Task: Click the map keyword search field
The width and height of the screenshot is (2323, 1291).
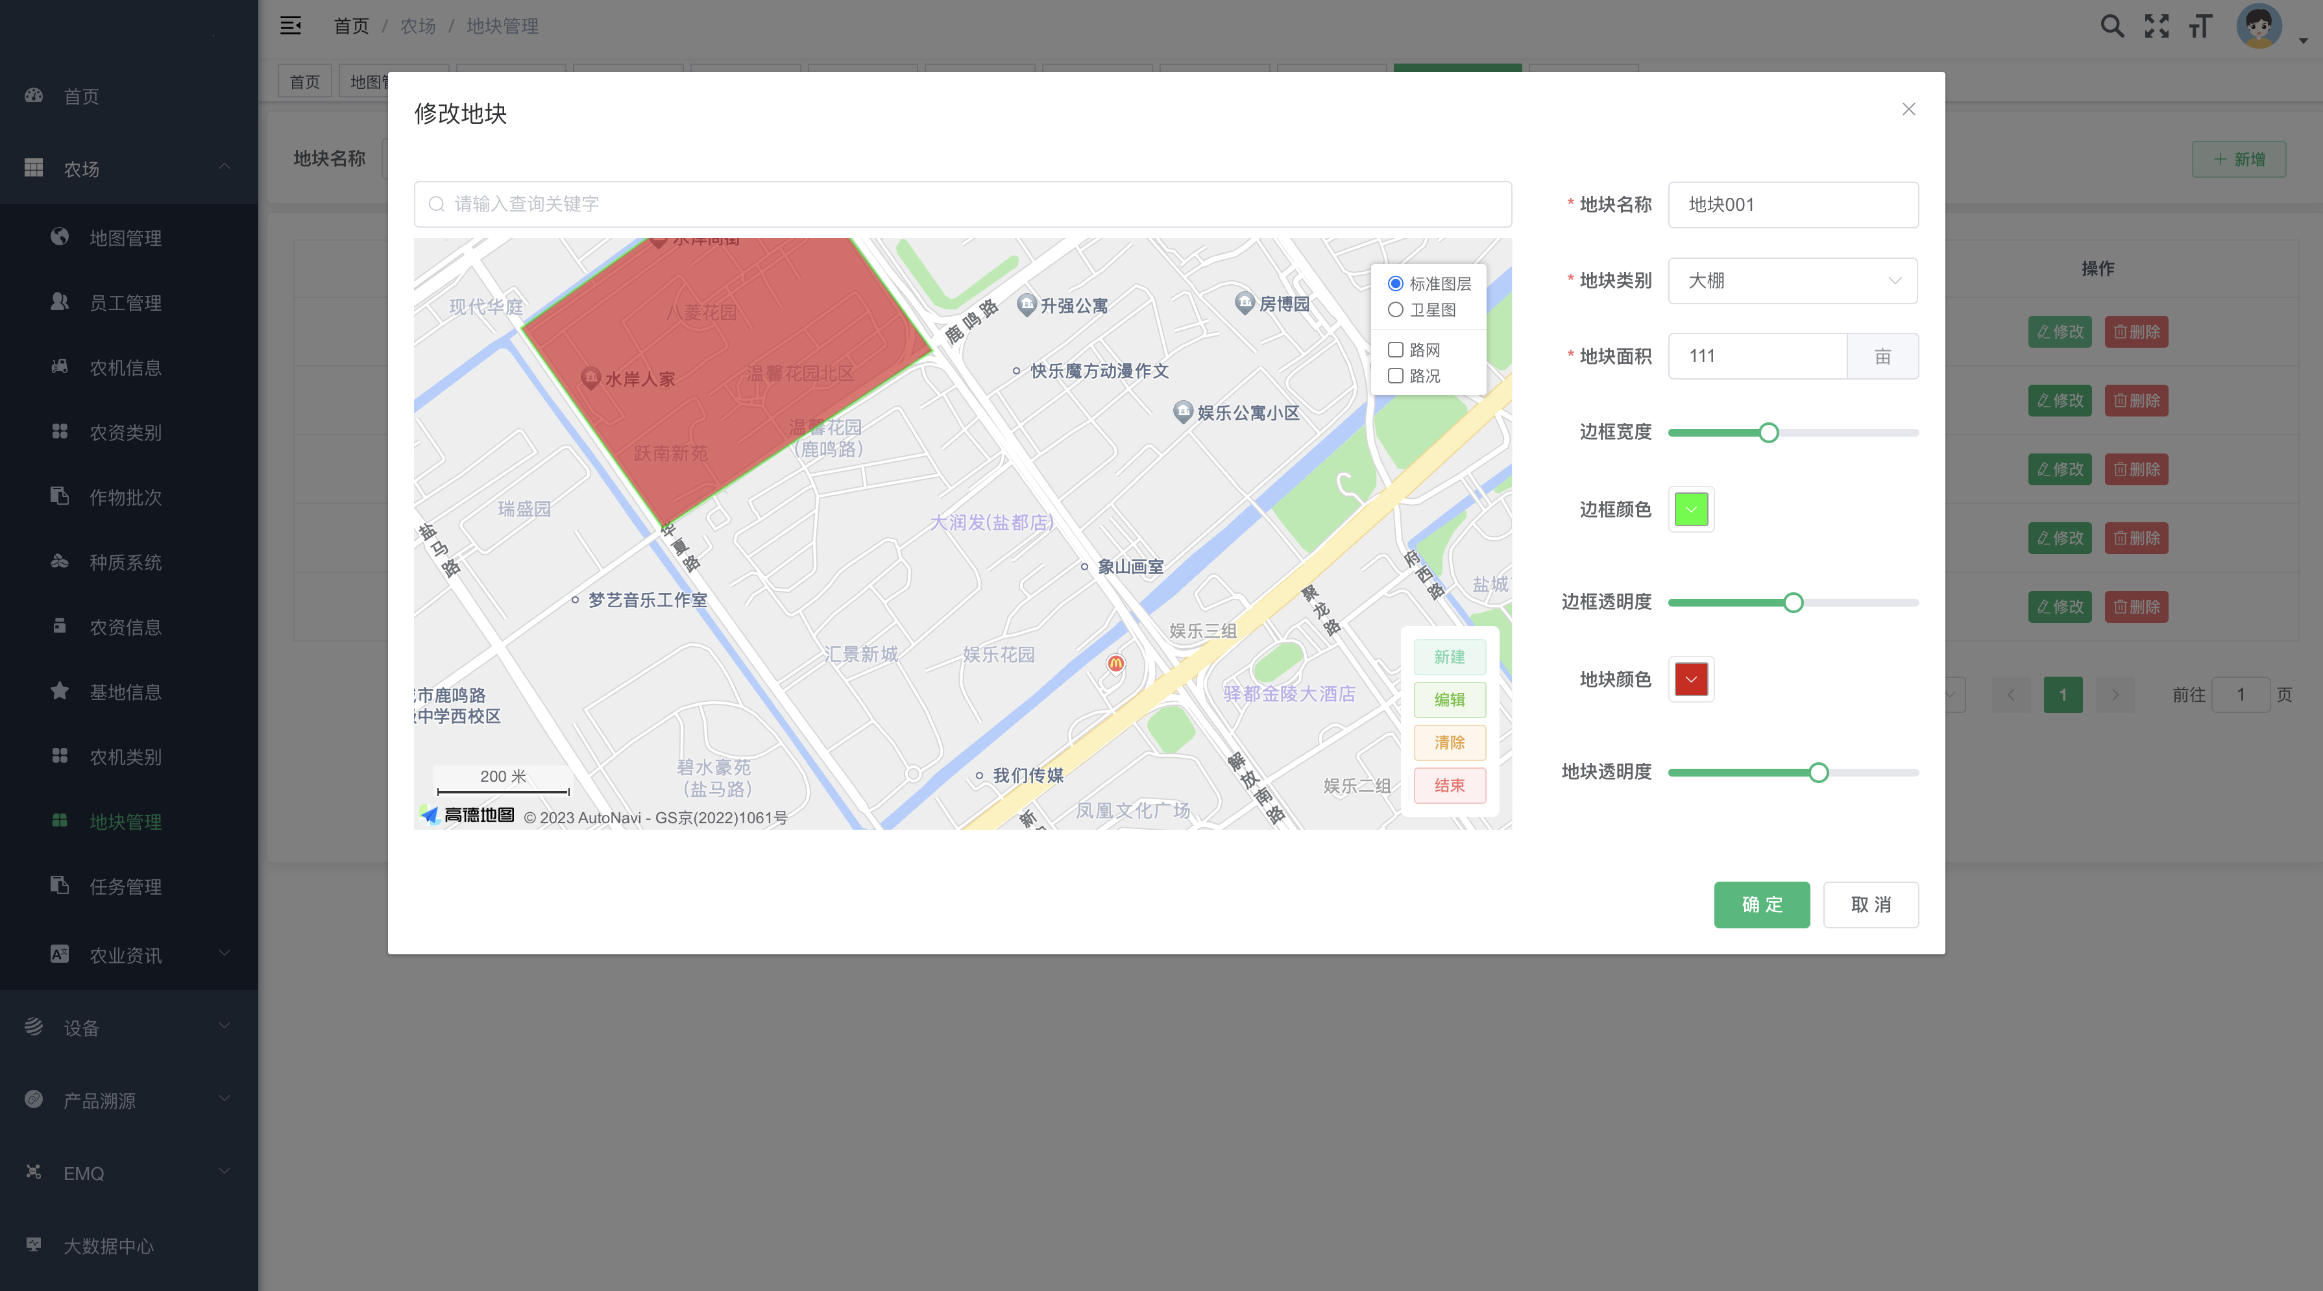Action: tap(962, 204)
